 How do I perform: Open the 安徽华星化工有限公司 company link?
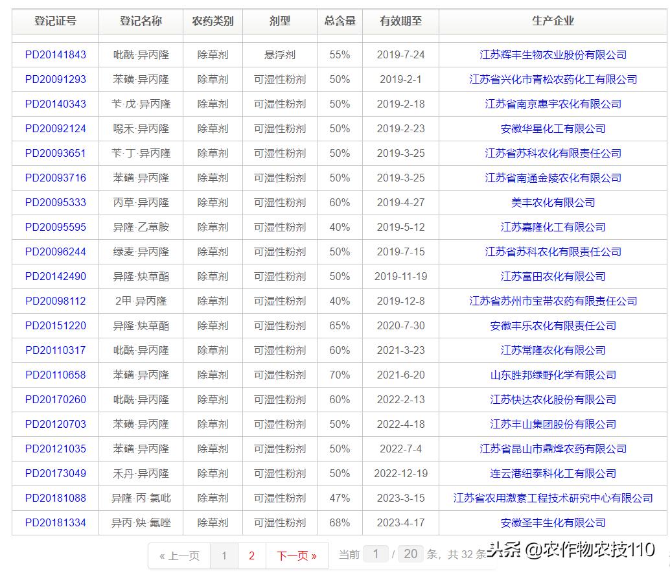551,128
